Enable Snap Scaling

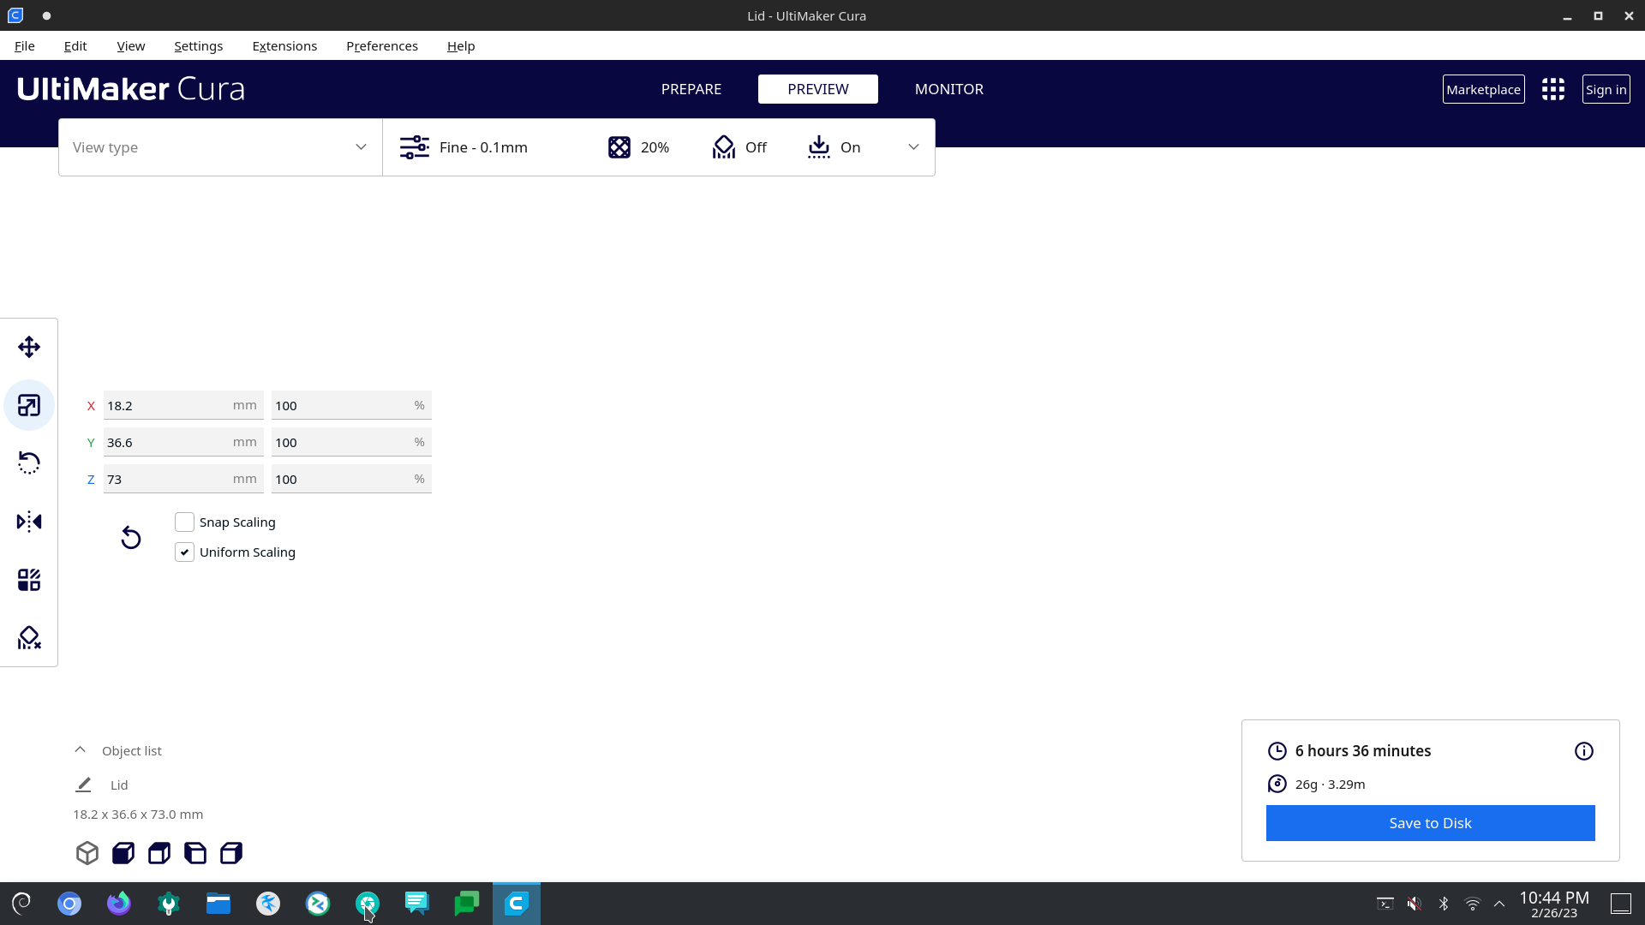(184, 522)
